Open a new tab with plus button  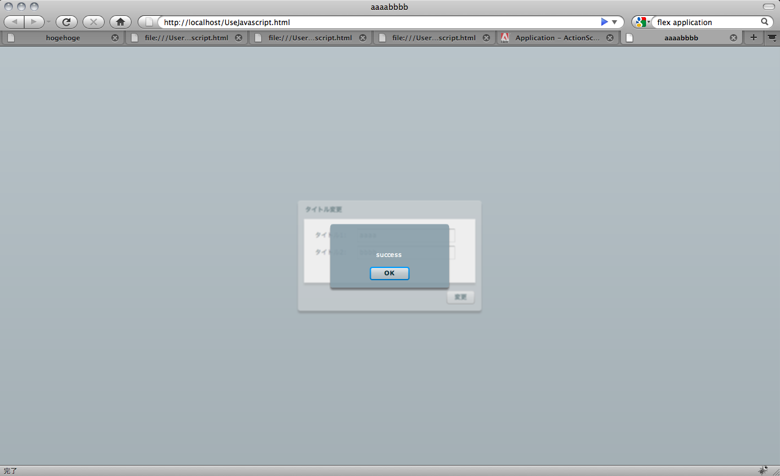pos(753,38)
